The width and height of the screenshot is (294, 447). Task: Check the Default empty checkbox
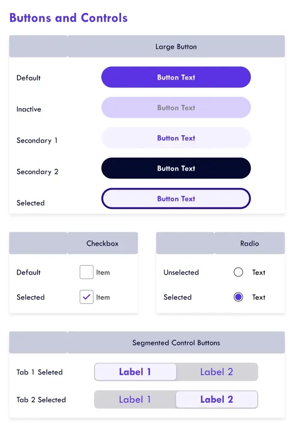click(86, 272)
